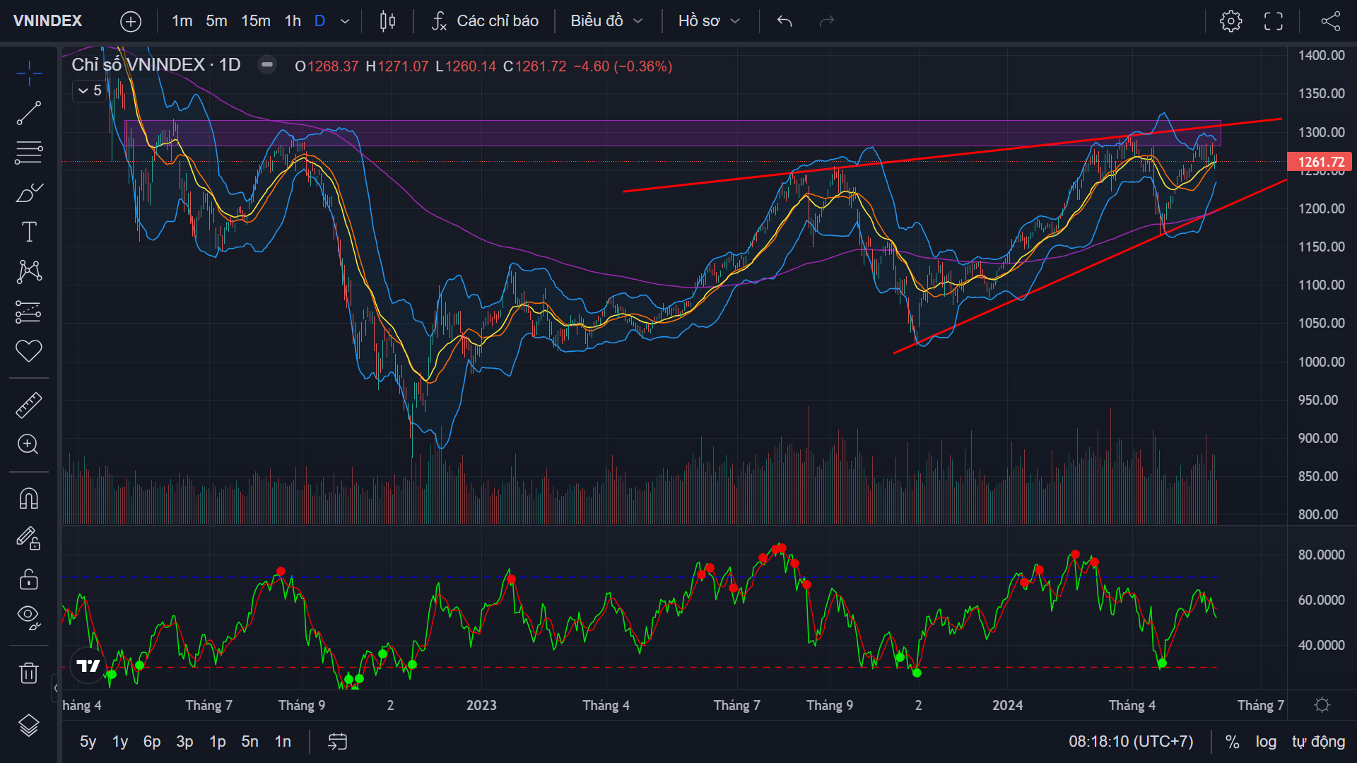Select the Fibonacci retracement tool
The image size is (1357, 763).
tap(29, 153)
